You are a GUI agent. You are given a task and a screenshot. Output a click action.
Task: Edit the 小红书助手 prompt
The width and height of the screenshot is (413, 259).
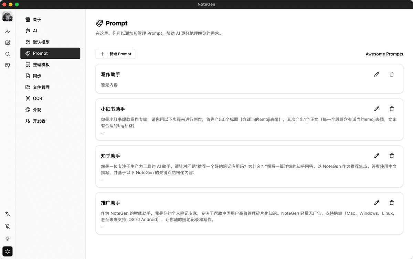(x=377, y=109)
